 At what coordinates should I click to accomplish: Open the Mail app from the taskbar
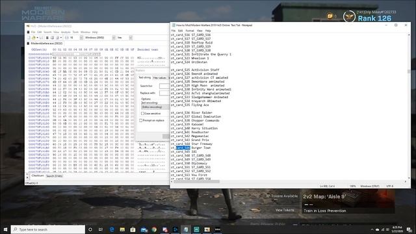(x=144, y=229)
